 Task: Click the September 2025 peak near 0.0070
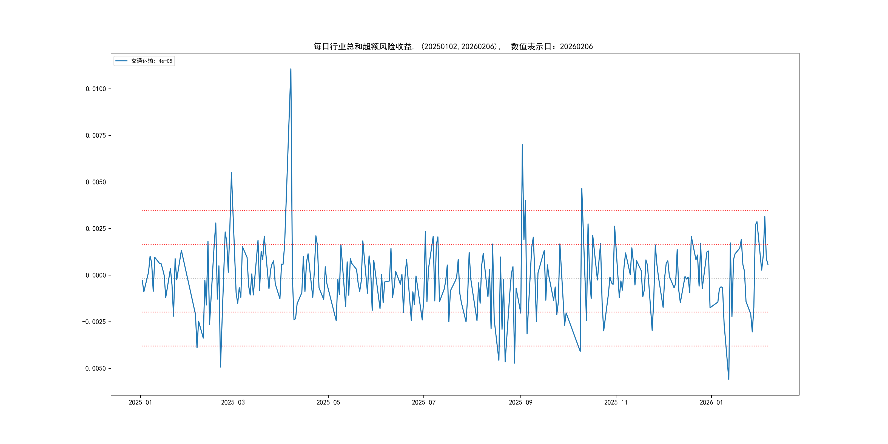[x=522, y=145]
